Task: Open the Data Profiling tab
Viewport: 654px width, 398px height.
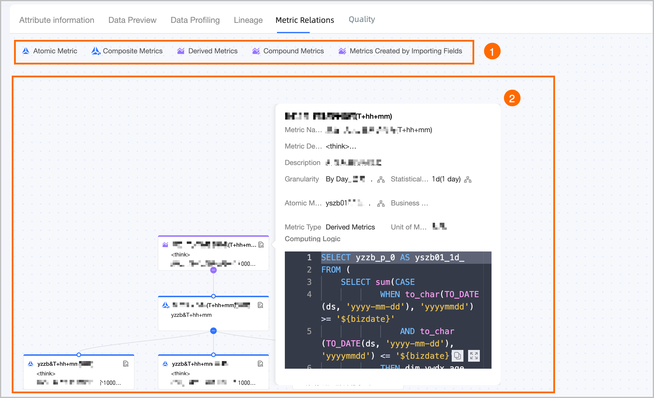Action: tap(195, 20)
